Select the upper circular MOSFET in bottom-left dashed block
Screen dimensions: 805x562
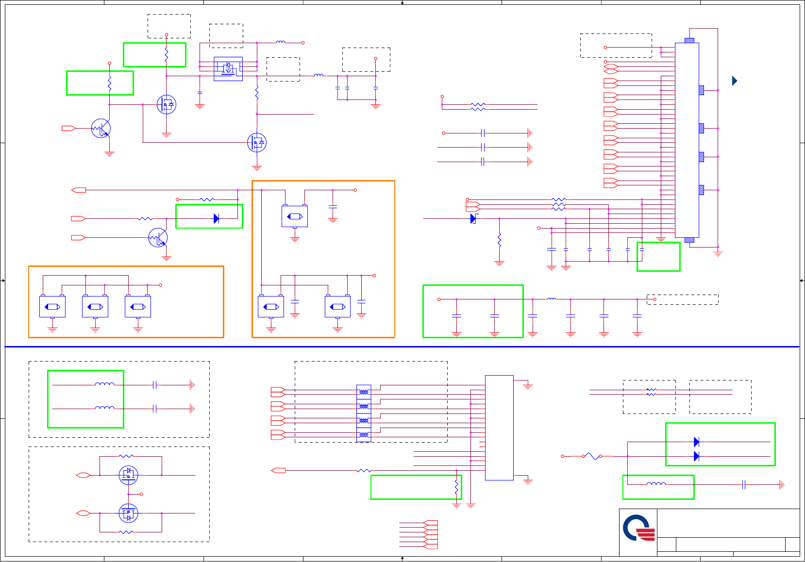tap(128, 475)
